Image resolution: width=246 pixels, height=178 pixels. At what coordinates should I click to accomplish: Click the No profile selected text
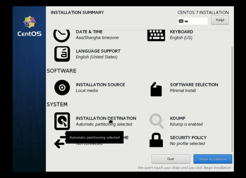point(187,144)
